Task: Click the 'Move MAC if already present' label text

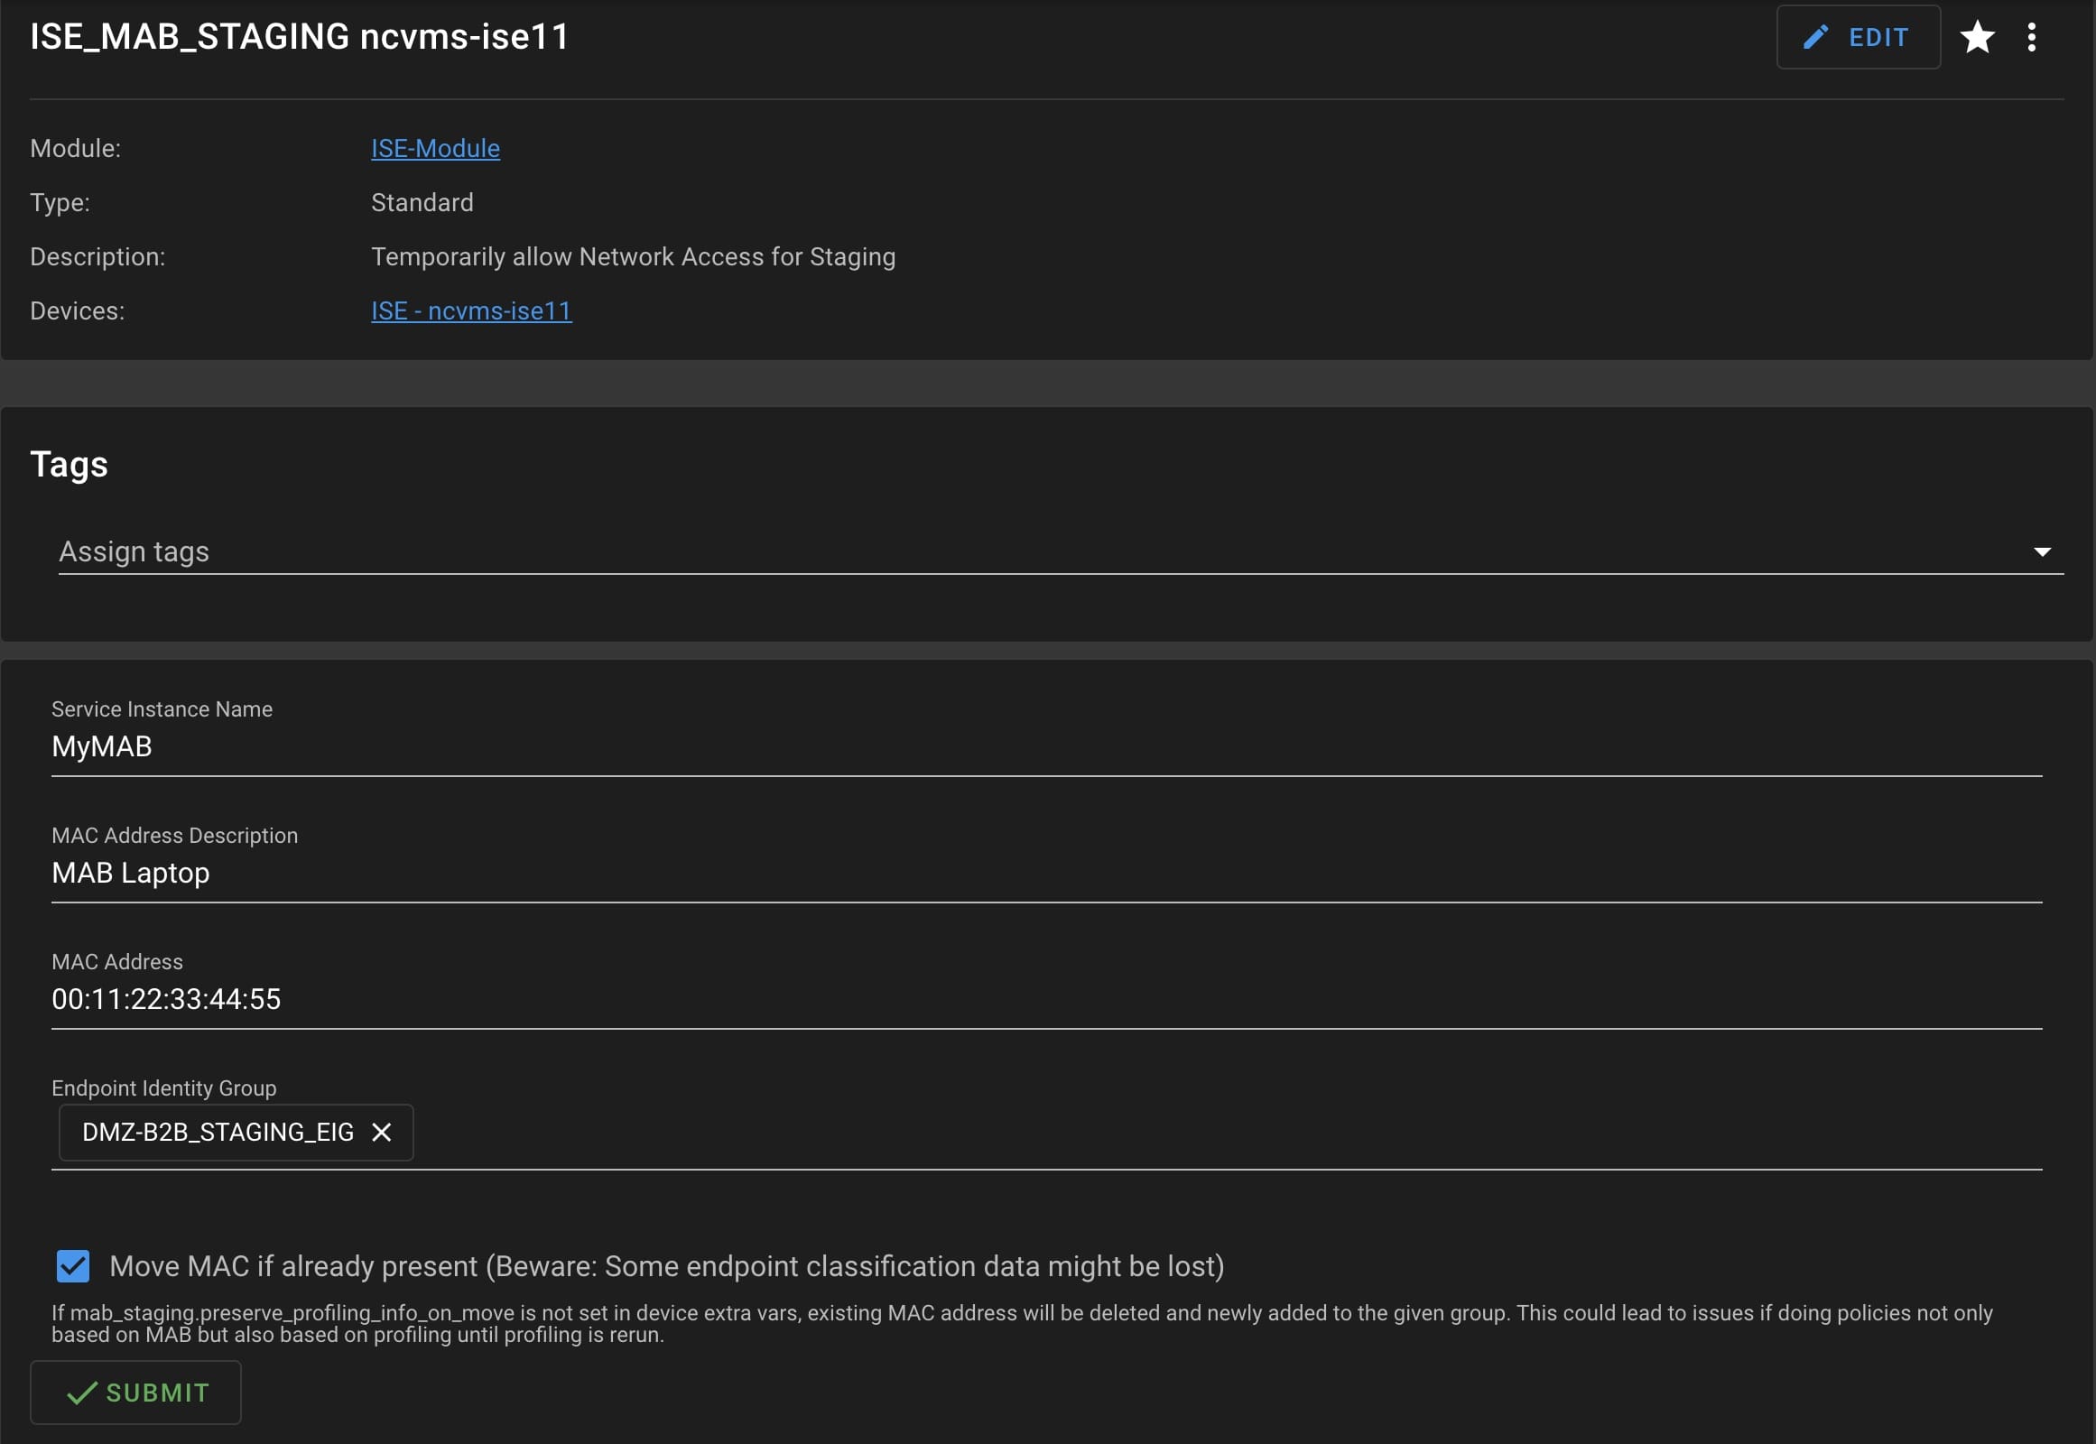Action: click(666, 1266)
